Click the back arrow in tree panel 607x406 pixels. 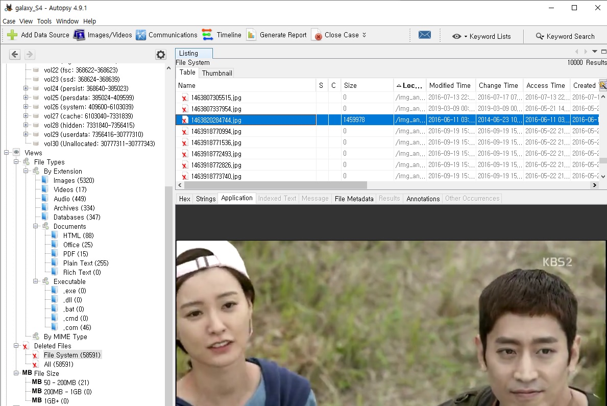[x=15, y=55]
